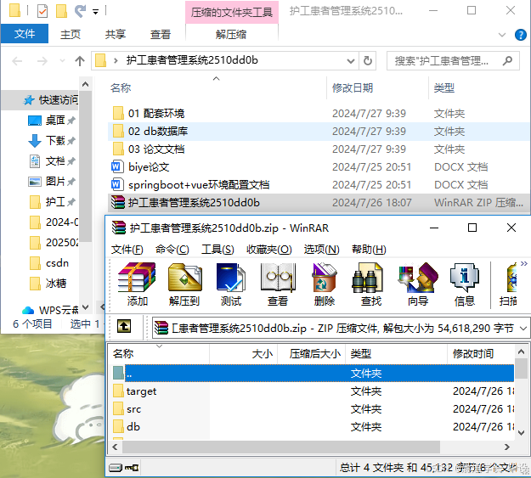Click the new folder icon in the quick access toolbar
Viewport: 531px width, 478px height.
click(x=61, y=11)
